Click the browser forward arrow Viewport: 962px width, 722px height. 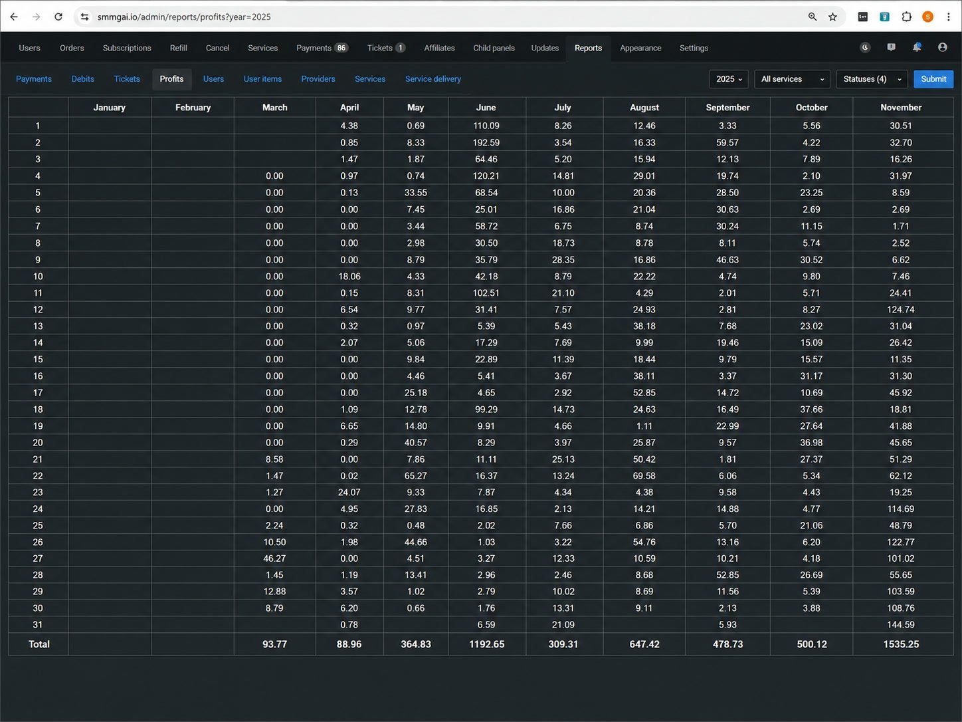tap(36, 17)
